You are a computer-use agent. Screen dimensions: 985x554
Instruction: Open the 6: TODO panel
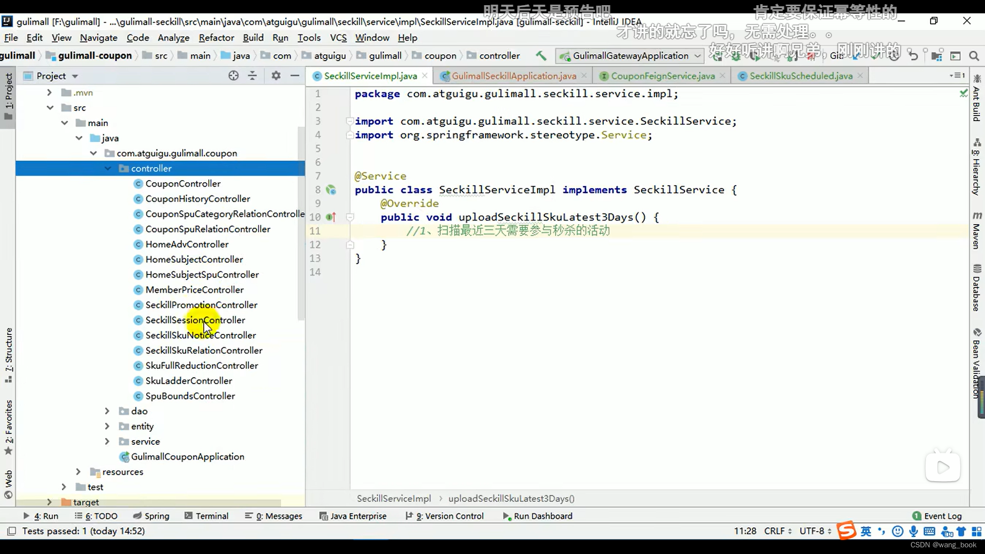[x=96, y=516]
